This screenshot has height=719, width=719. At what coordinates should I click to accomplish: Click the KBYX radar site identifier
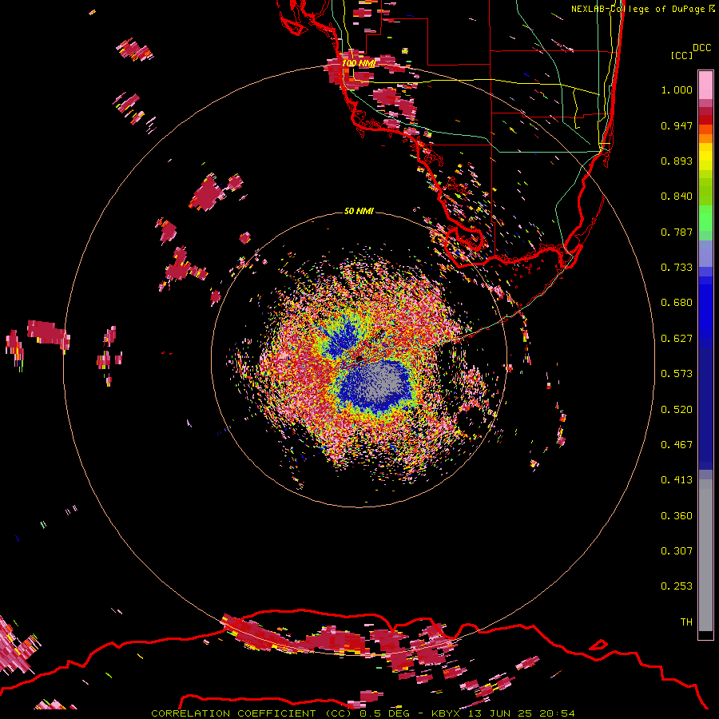point(445,713)
